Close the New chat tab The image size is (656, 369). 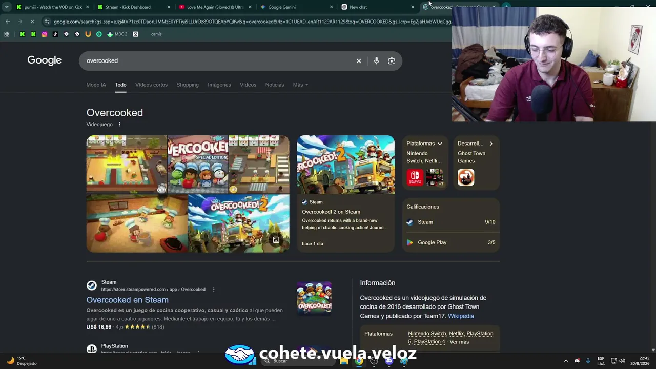pos(413,7)
